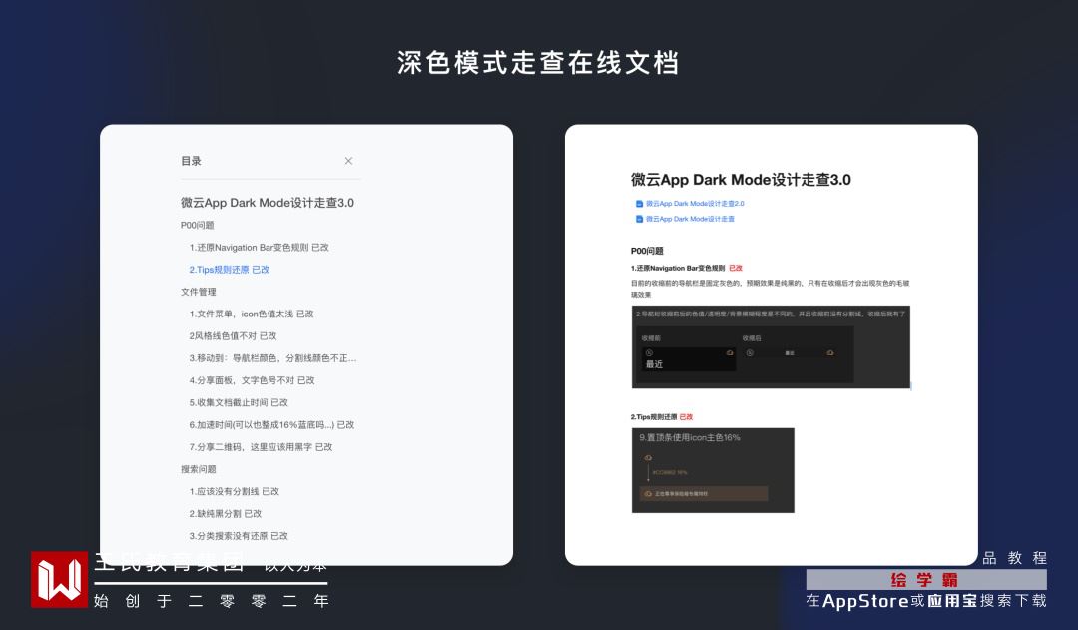Open 7.分享二维码，这里应该用黑字 outline entry

(x=261, y=447)
